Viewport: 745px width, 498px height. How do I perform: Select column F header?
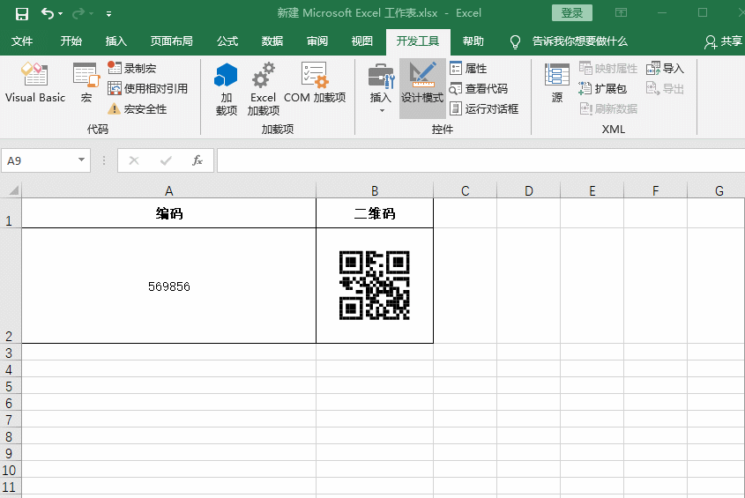pos(656,190)
